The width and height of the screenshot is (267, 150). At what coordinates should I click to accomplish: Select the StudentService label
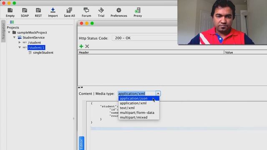[33, 37]
